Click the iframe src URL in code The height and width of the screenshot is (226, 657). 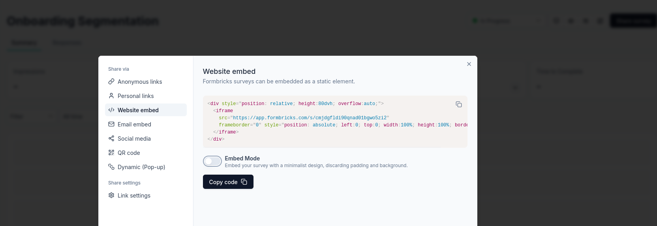(310, 118)
